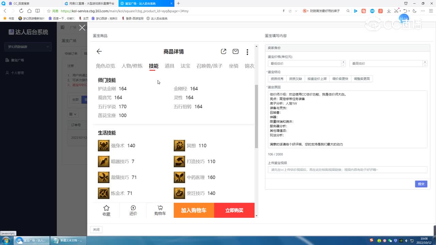
Task: Click 立即购买 button
Action: [x=234, y=210]
